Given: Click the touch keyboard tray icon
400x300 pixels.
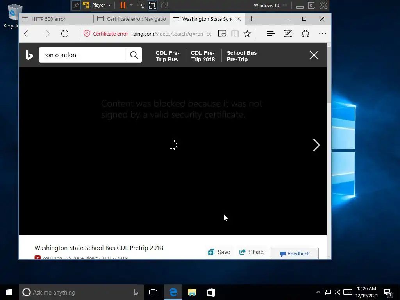Looking at the screenshot, I should tap(348, 292).
